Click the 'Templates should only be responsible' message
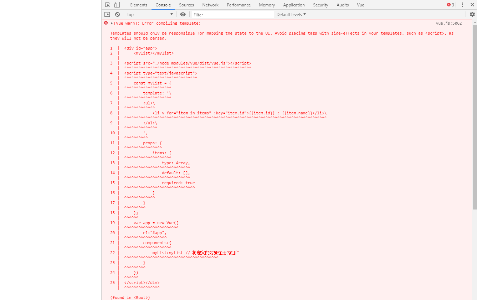Screen dimensions: 477x300 (x=282, y=36)
